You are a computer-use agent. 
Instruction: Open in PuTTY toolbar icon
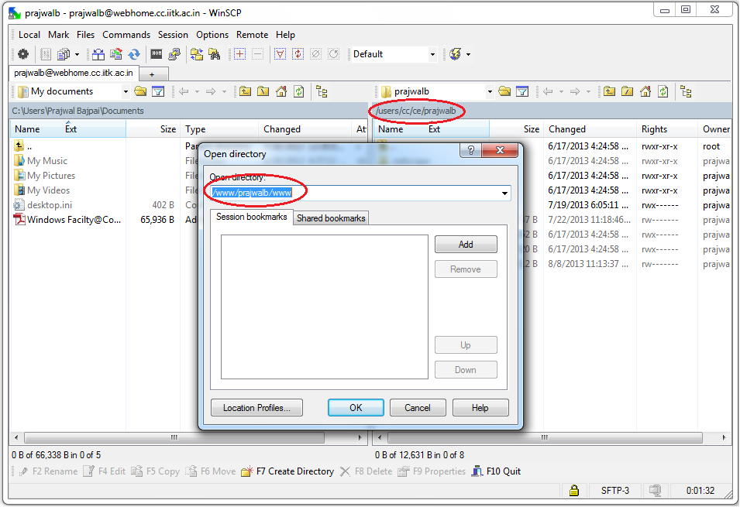174,54
